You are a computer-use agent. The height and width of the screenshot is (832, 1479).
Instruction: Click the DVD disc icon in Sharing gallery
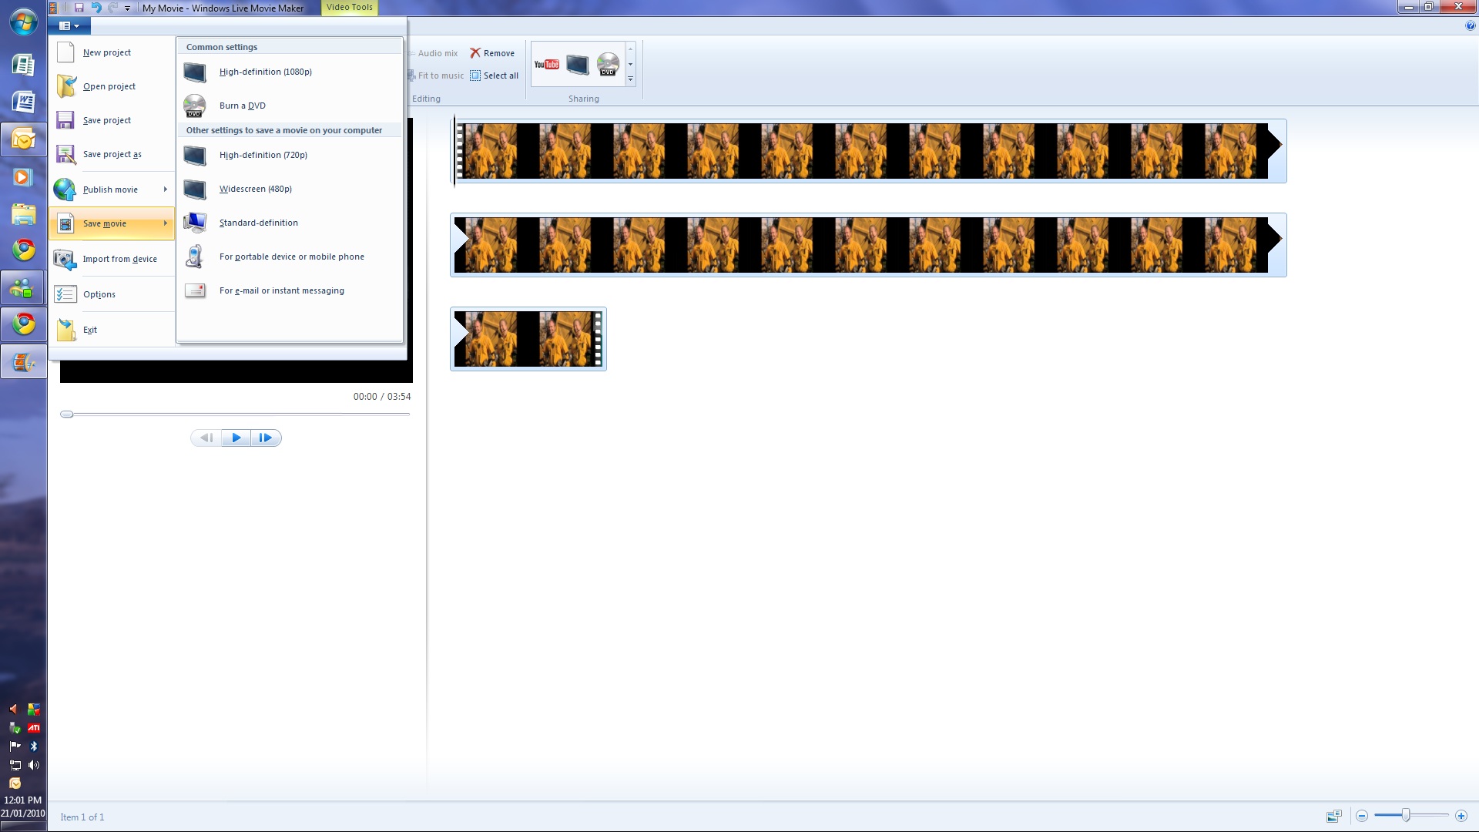[x=608, y=65]
